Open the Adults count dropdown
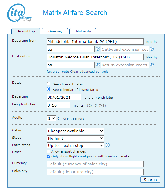This screenshot has width=167, height=192. [x=51, y=118]
